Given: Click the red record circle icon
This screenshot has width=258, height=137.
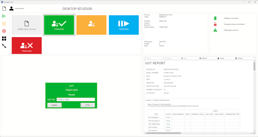Looking at the screenshot, I should point(4,31).
